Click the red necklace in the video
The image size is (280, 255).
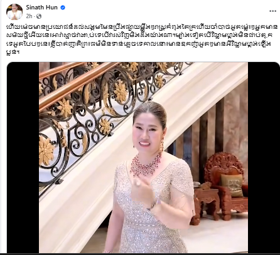pos(146,165)
